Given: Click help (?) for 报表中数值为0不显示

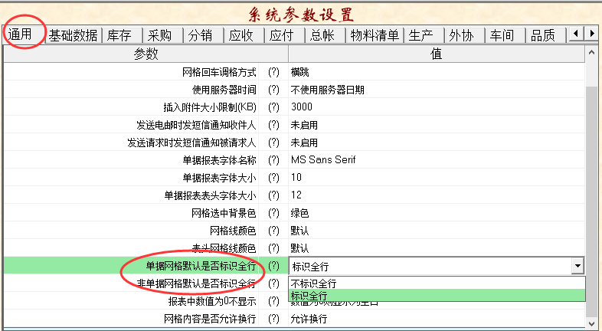Looking at the screenshot, I should coord(273,301).
